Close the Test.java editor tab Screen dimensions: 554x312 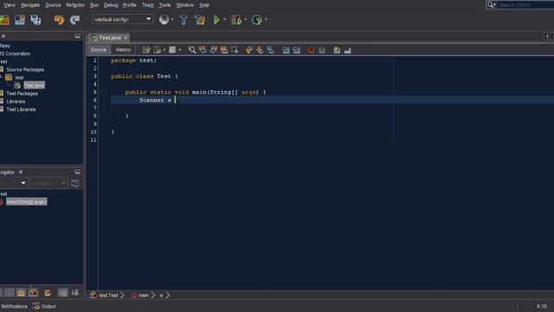[x=126, y=37]
